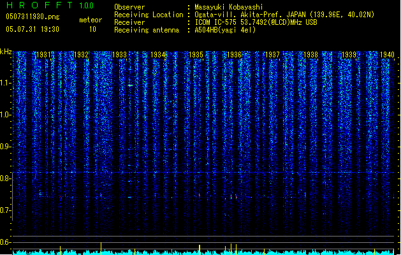Select observer name Masayuki Kobayashi
This screenshot has height=255, width=401.
click(229, 7)
